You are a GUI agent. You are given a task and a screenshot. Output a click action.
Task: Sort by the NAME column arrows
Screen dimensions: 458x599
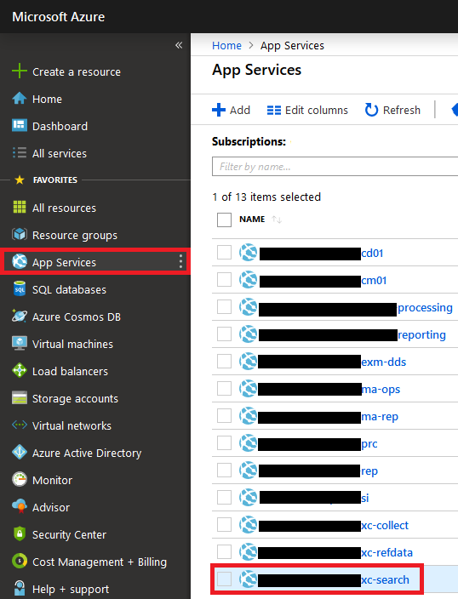[x=277, y=220]
